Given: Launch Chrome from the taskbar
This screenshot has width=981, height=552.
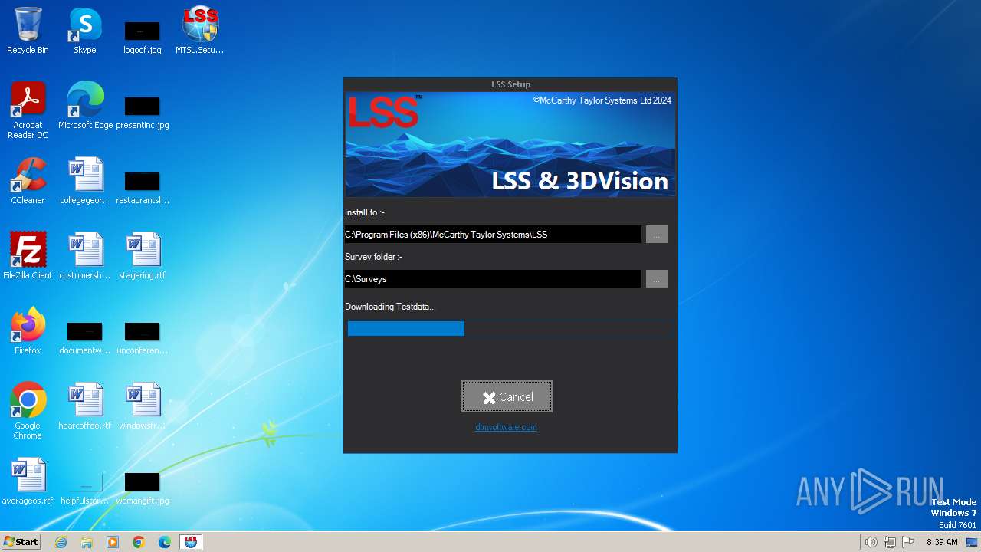Looking at the screenshot, I should click(x=139, y=542).
